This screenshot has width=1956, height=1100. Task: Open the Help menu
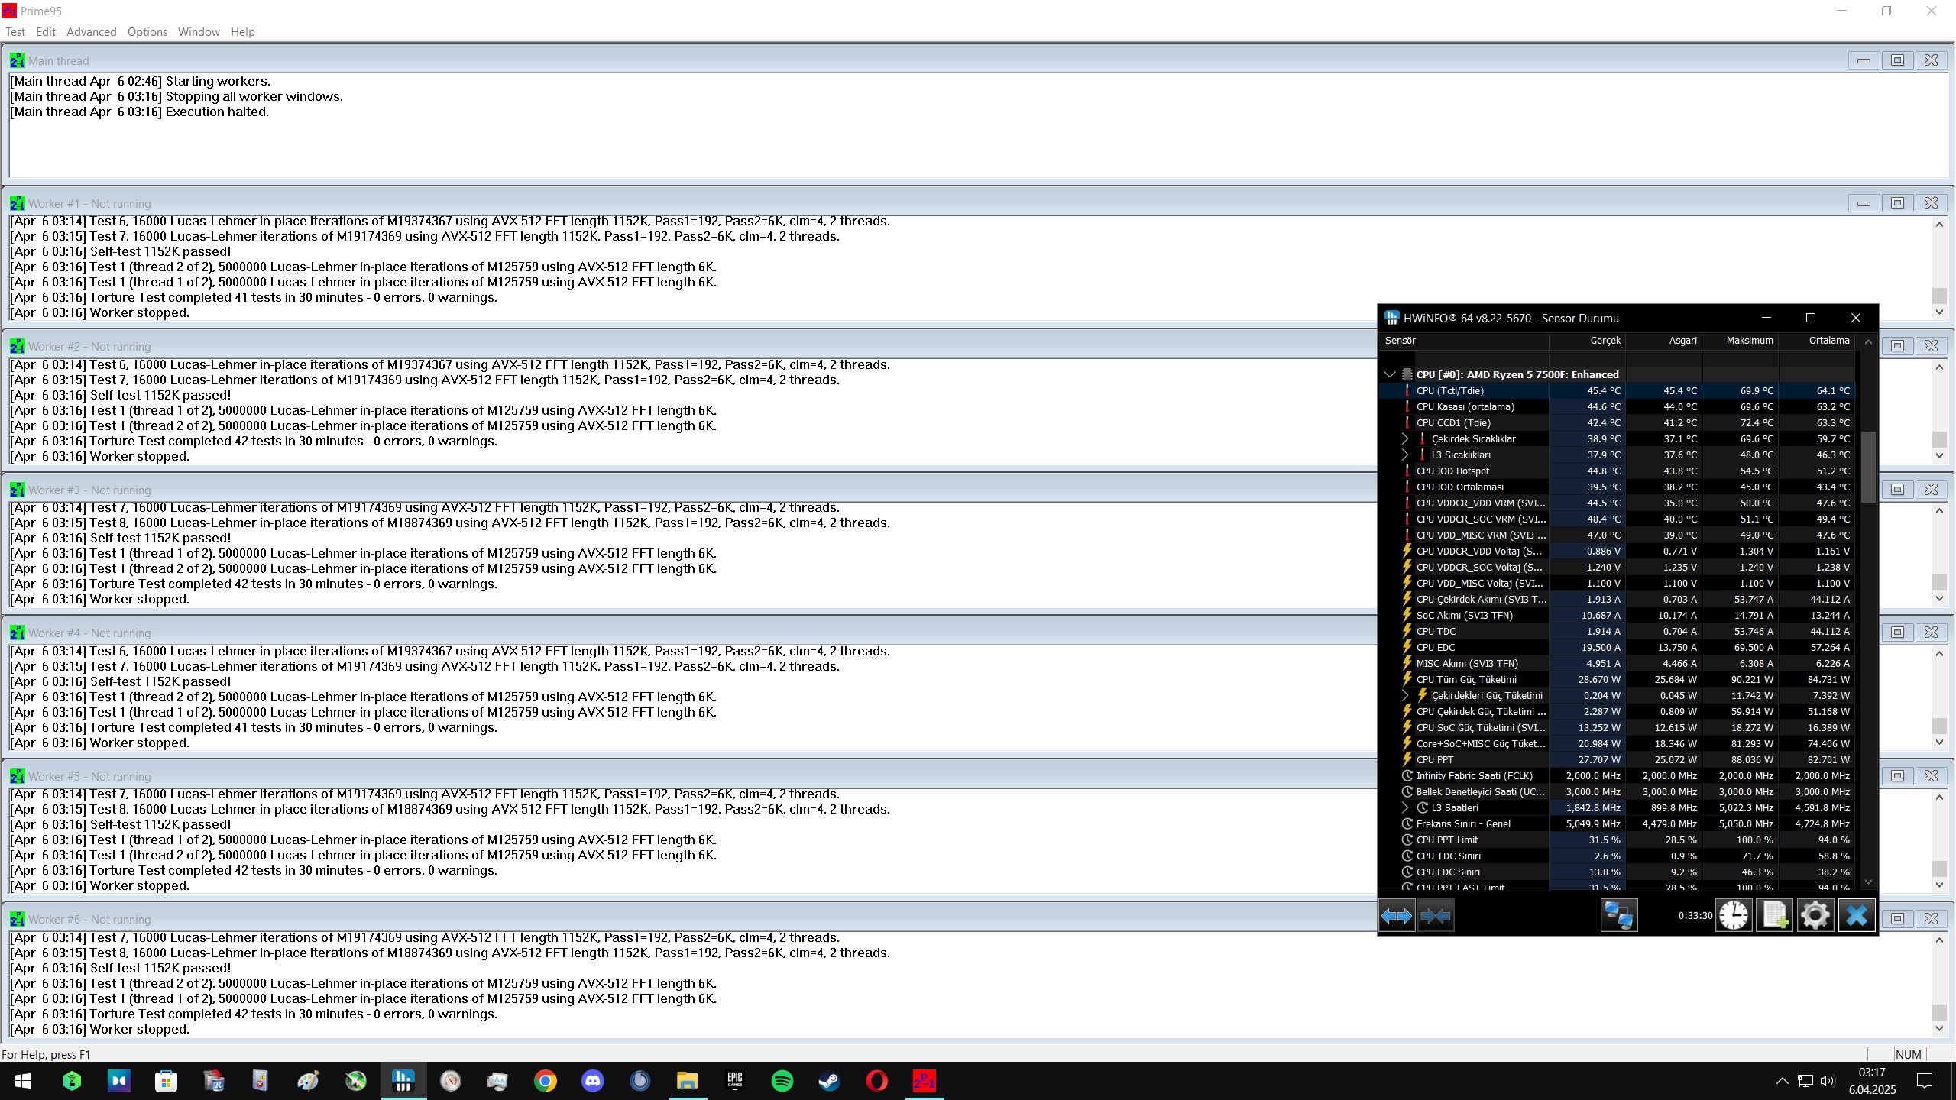243,32
